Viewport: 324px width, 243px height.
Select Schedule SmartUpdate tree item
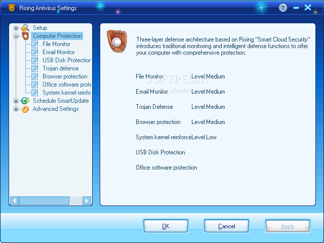pos(61,101)
